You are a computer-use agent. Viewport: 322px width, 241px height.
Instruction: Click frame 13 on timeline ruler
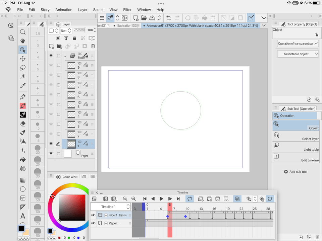[201, 209]
